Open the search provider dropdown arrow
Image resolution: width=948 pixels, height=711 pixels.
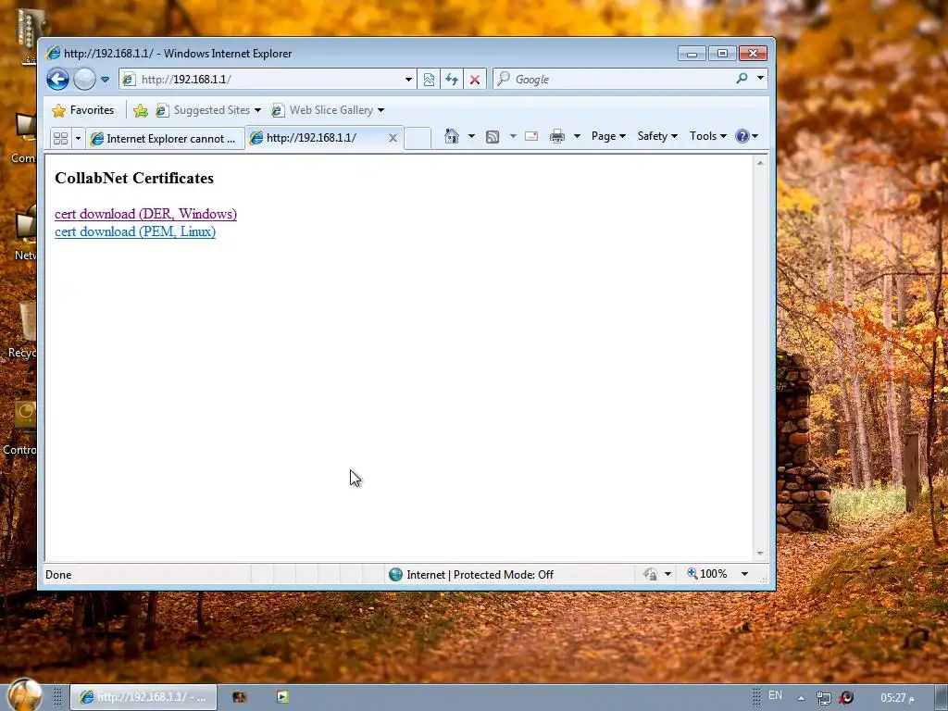tap(761, 79)
